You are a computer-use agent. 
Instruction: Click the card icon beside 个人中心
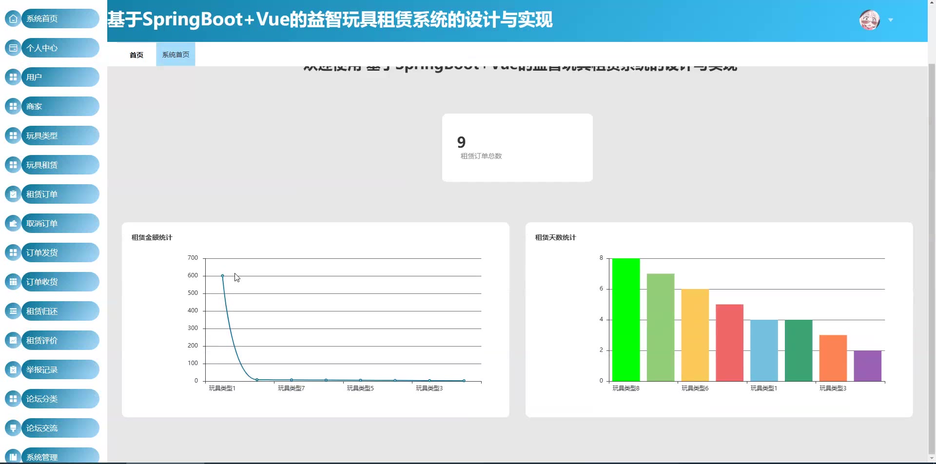pos(13,48)
